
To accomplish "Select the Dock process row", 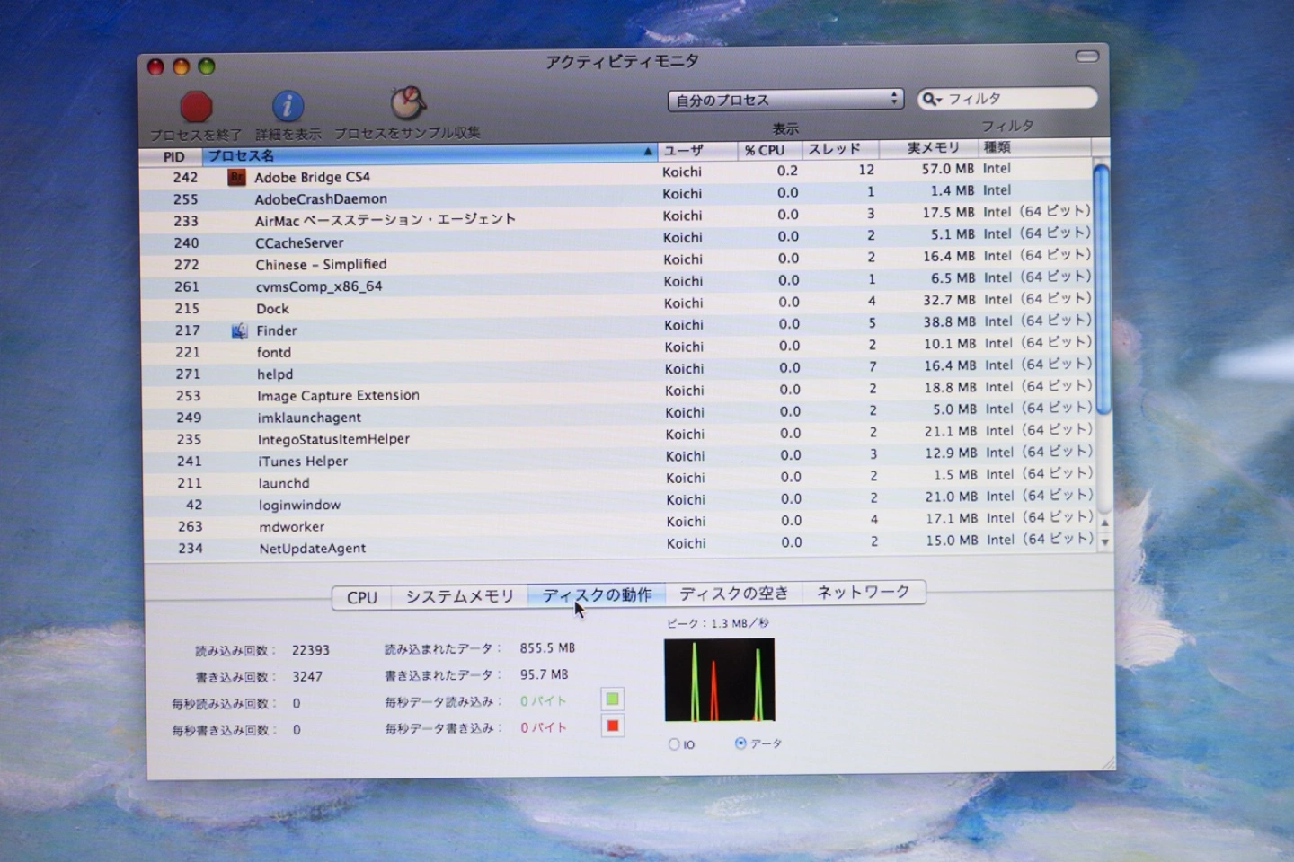I will coord(618,305).
